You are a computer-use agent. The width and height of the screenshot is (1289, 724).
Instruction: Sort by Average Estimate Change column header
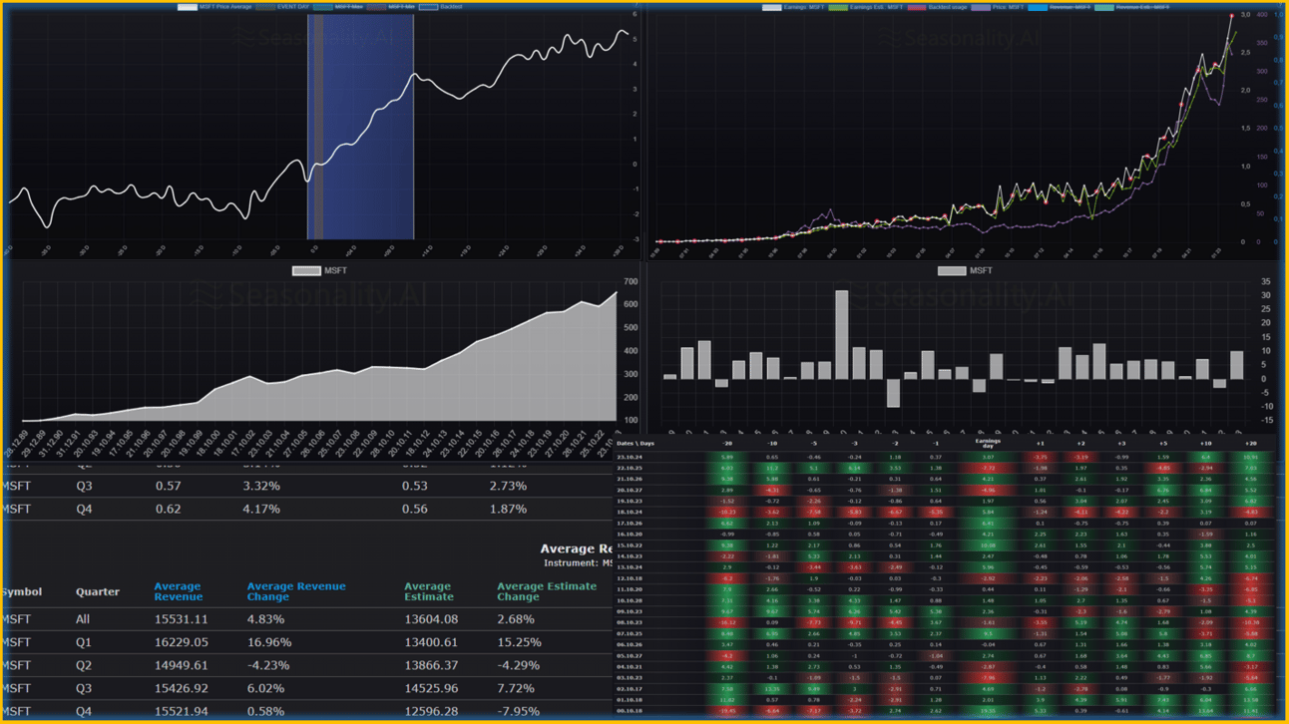click(547, 591)
